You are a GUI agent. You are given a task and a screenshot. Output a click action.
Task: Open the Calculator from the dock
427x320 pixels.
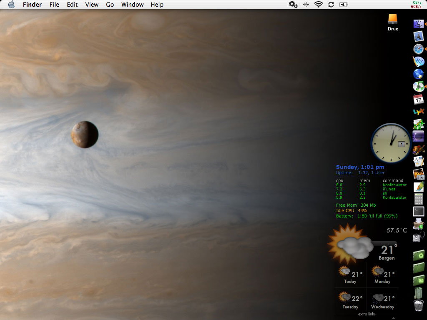(418, 199)
